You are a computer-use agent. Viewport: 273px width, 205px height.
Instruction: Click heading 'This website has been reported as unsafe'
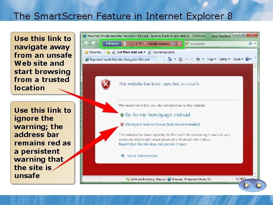[159, 84]
